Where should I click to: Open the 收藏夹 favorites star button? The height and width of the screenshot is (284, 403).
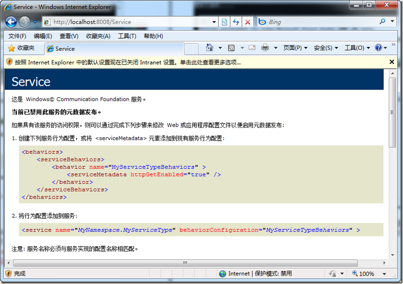[x=21, y=48]
